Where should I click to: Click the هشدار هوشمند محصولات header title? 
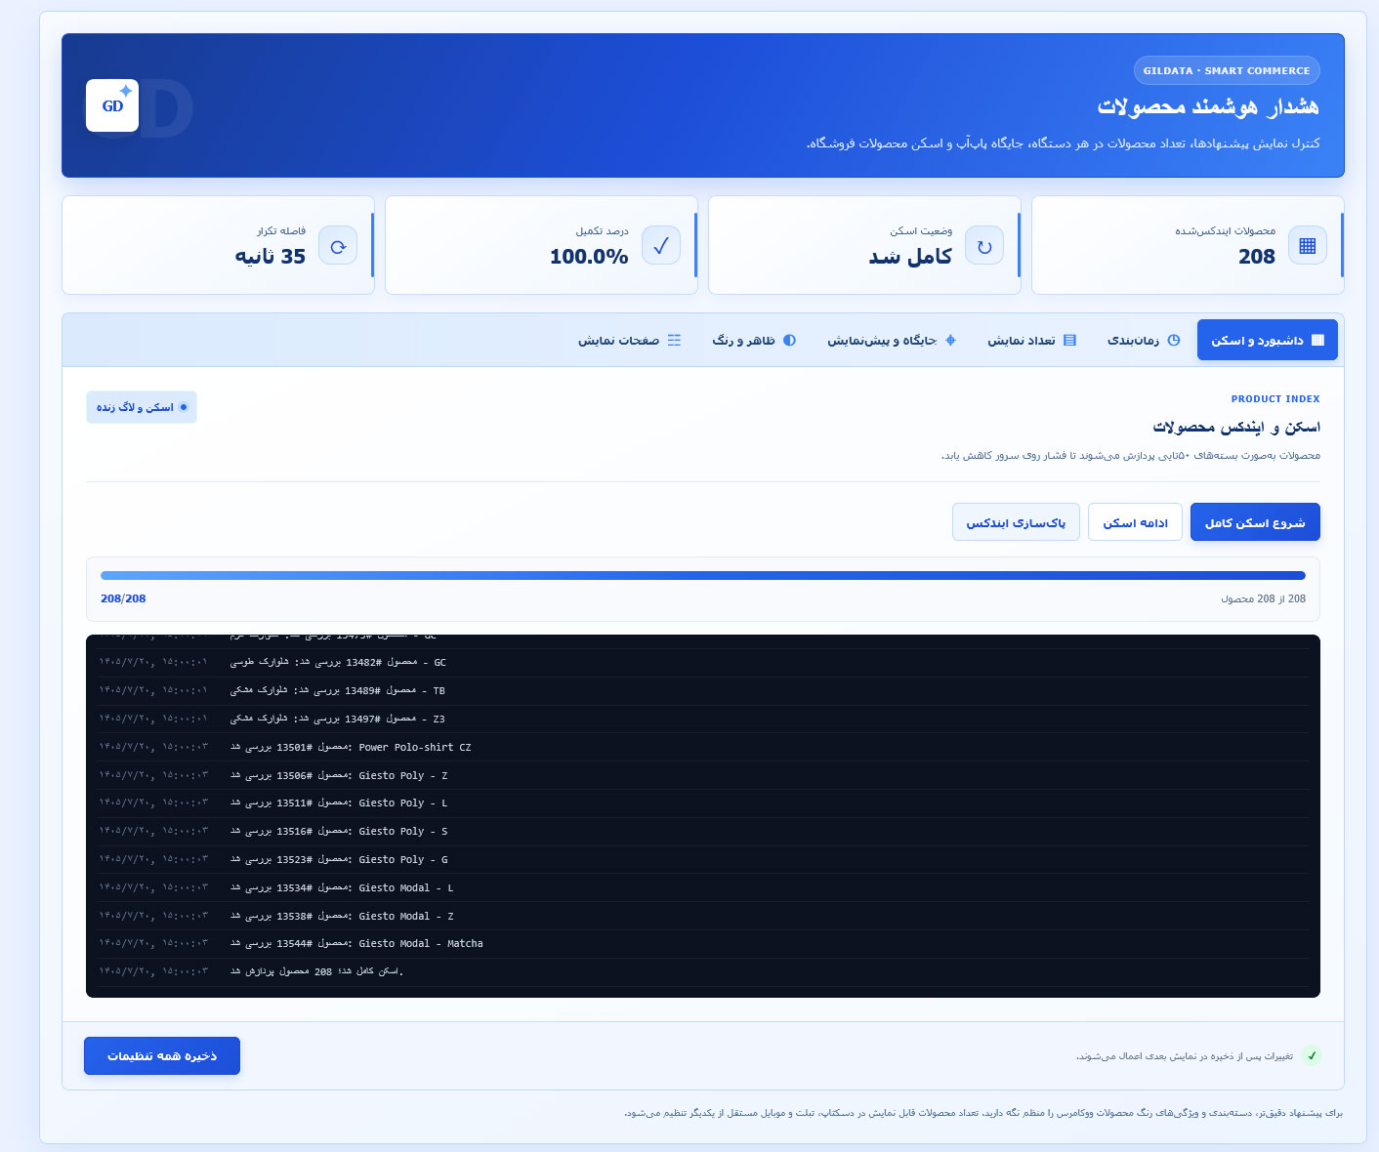1208,106
